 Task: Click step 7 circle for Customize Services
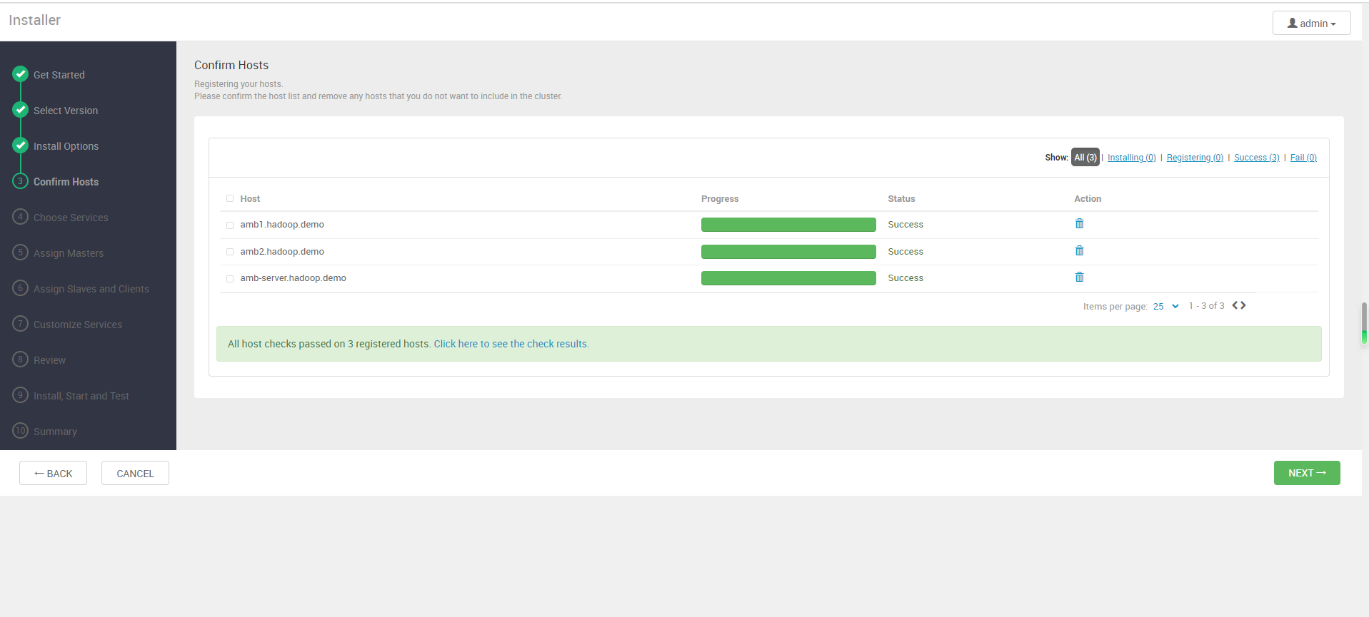21,324
